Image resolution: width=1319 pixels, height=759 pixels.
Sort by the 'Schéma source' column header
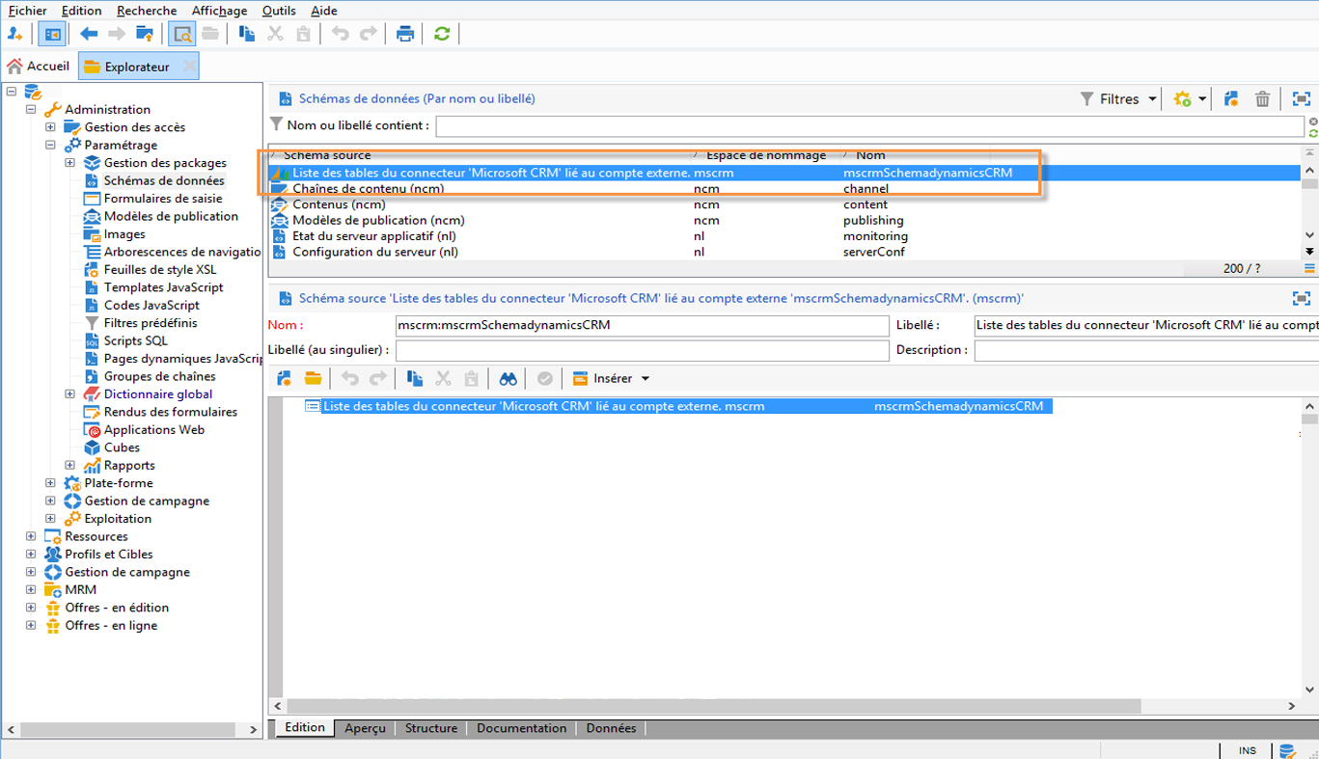(x=327, y=155)
